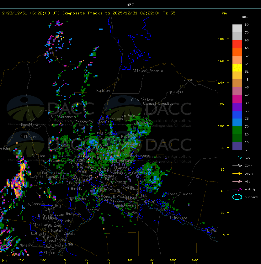This screenshot has width=261, height=264.
Task: Click the 'Zapata' map label
Action: tap(70, 234)
